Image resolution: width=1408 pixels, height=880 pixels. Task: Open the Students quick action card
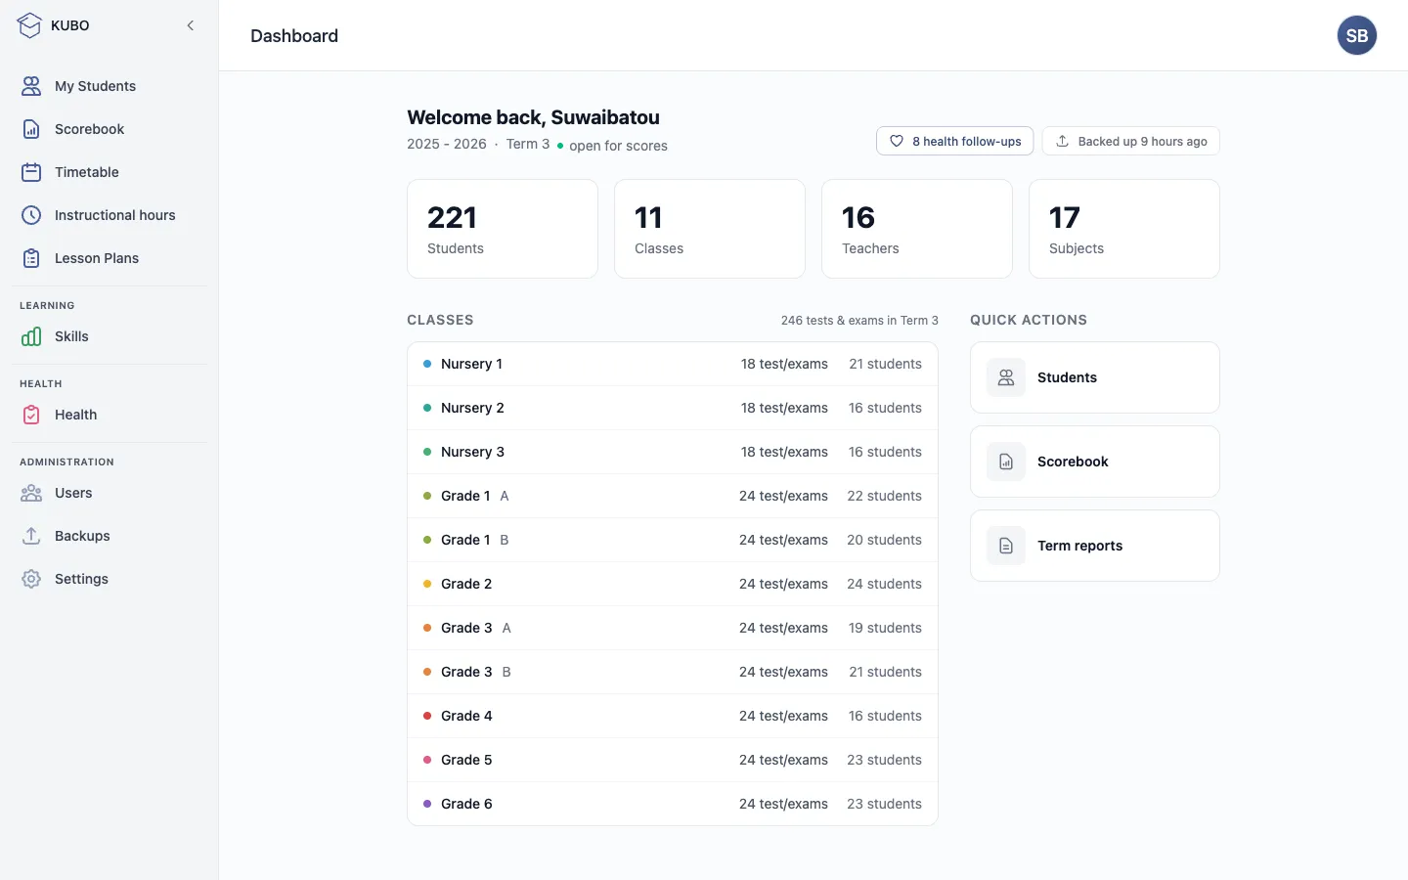click(1095, 377)
